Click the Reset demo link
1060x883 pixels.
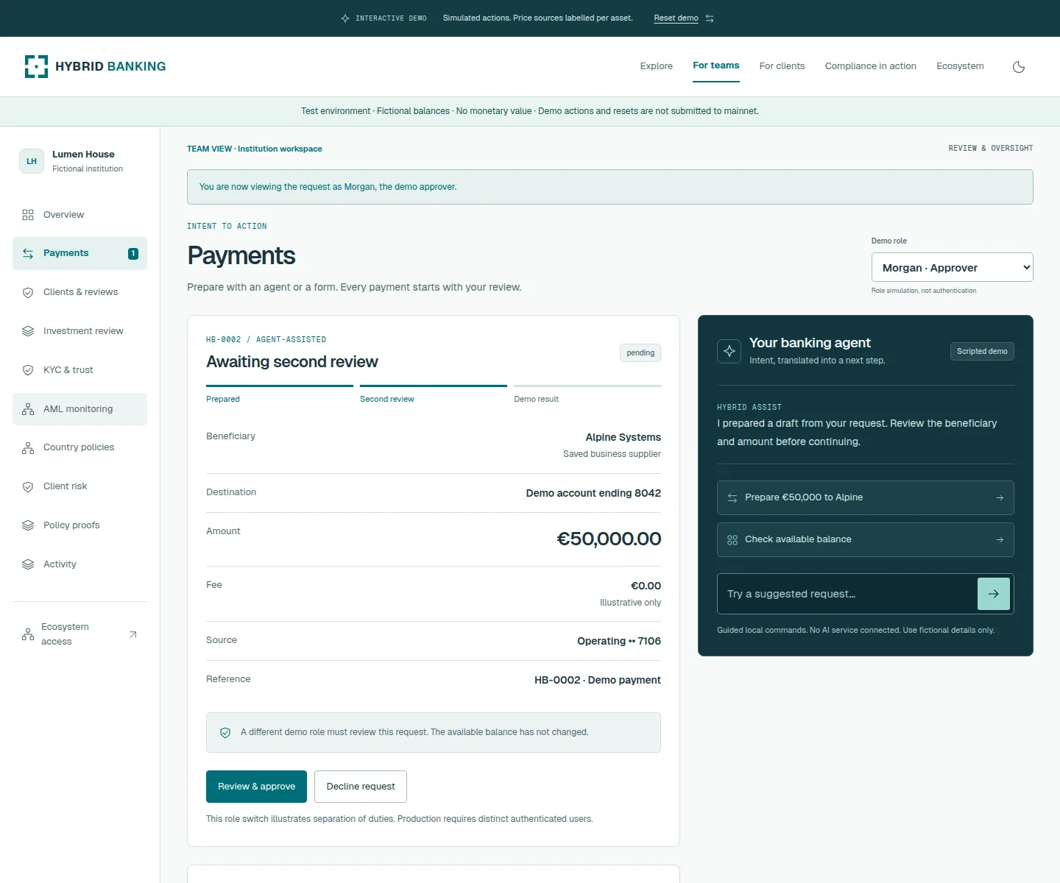[x=676, y=18]
